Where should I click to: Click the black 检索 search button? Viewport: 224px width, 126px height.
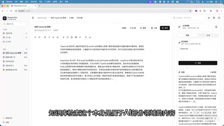tap(198, 63)
